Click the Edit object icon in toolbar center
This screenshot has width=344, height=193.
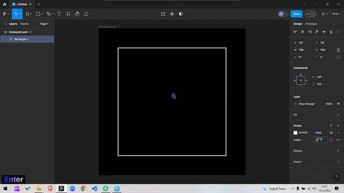[163, 14]
